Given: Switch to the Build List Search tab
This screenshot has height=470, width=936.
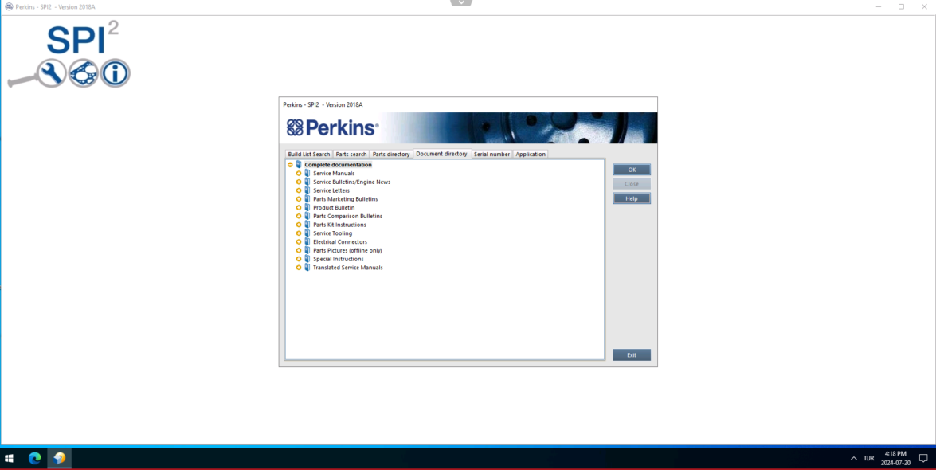Looking at the screenshot, I should click(x=308, y=154).
